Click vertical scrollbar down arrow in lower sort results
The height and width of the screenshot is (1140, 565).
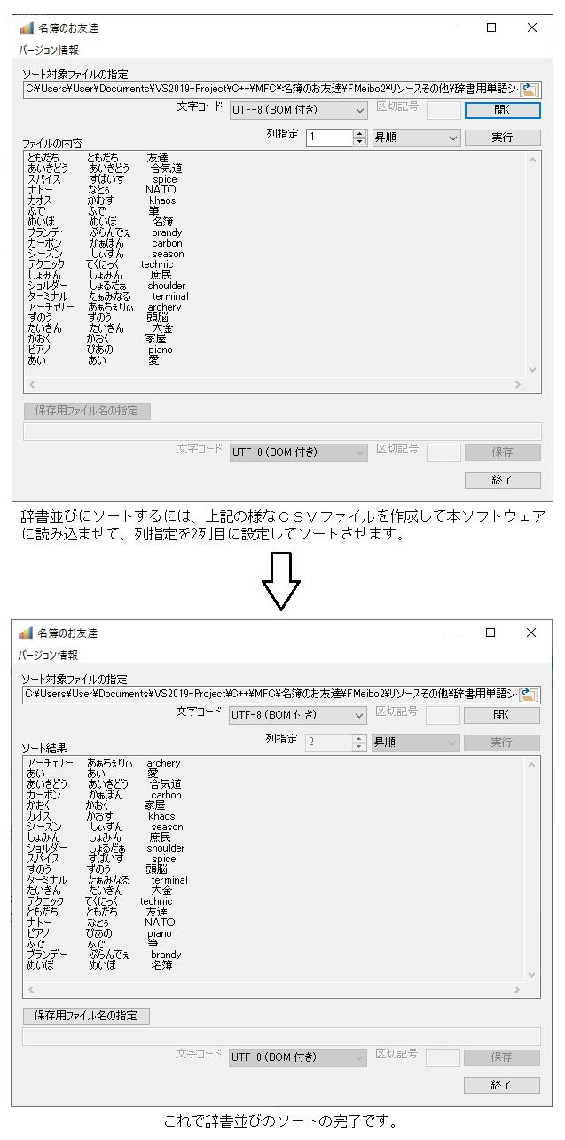(x=533, y=975)
